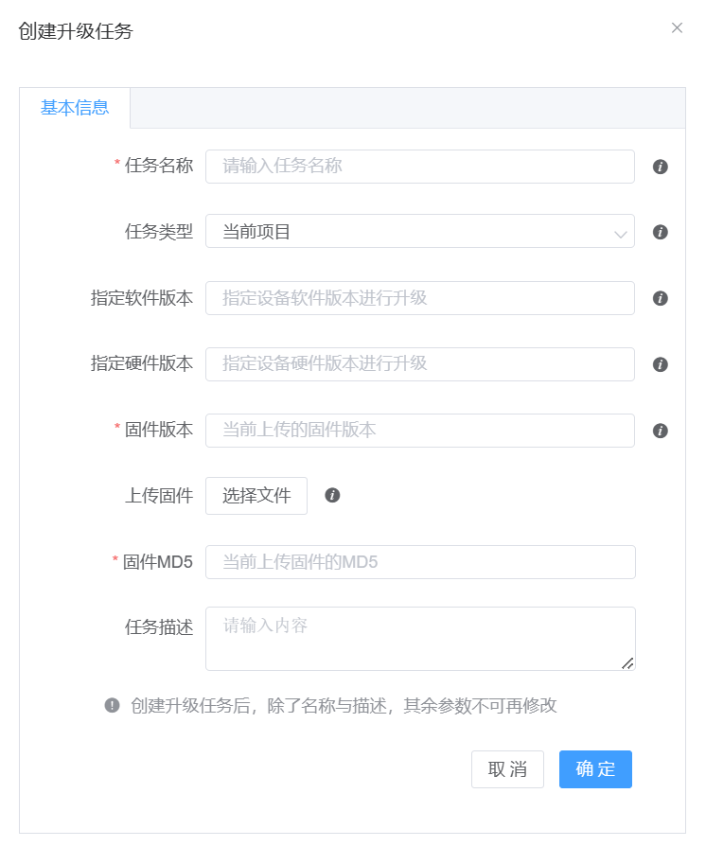This screenshot has width=706, height=864.
Task: Open the 任务类型 dropdown showing 当前项目
Action: (x=407, y=232)
